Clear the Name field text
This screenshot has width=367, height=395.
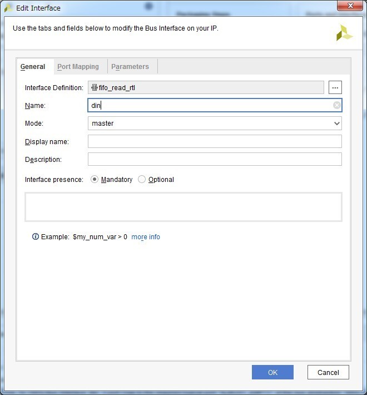[x=337, y=105]
